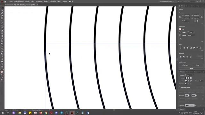The width and height of the screenshot is (205, 115).
Task: Open the Эффект menu
Action: (46, 2)
